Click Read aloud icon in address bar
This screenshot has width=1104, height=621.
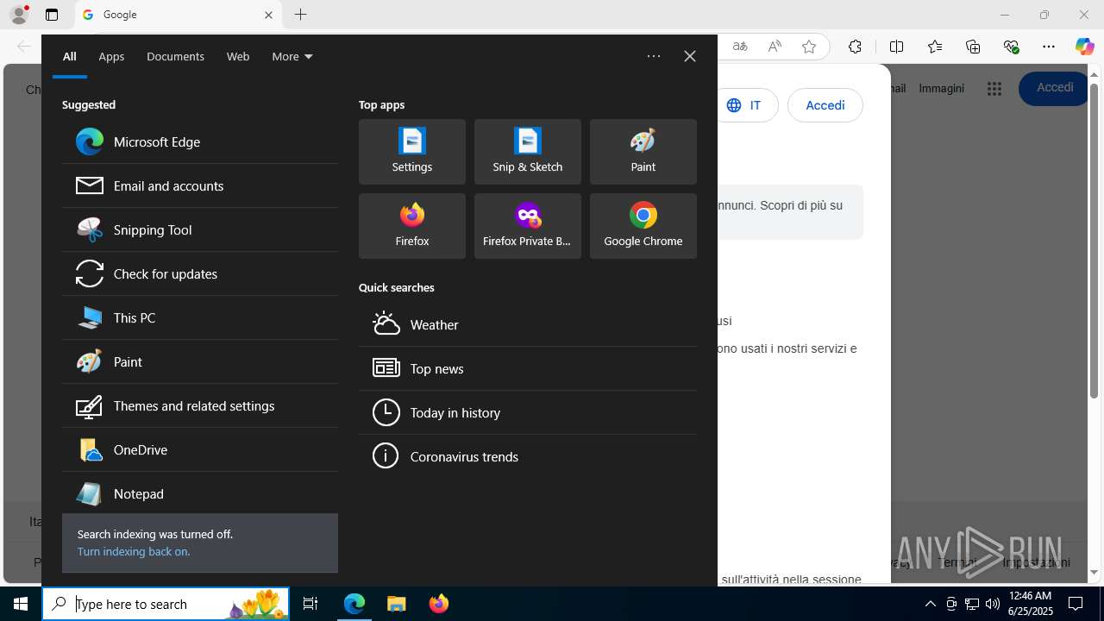(775, 47)
